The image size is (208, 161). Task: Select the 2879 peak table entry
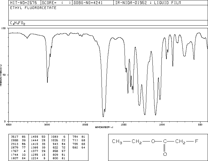(x=18, y=147)
